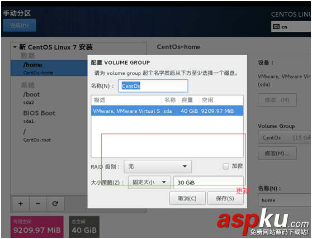Click the plus add mount point icon
This screenshot has height=239, width=312.
pos(21,204)
